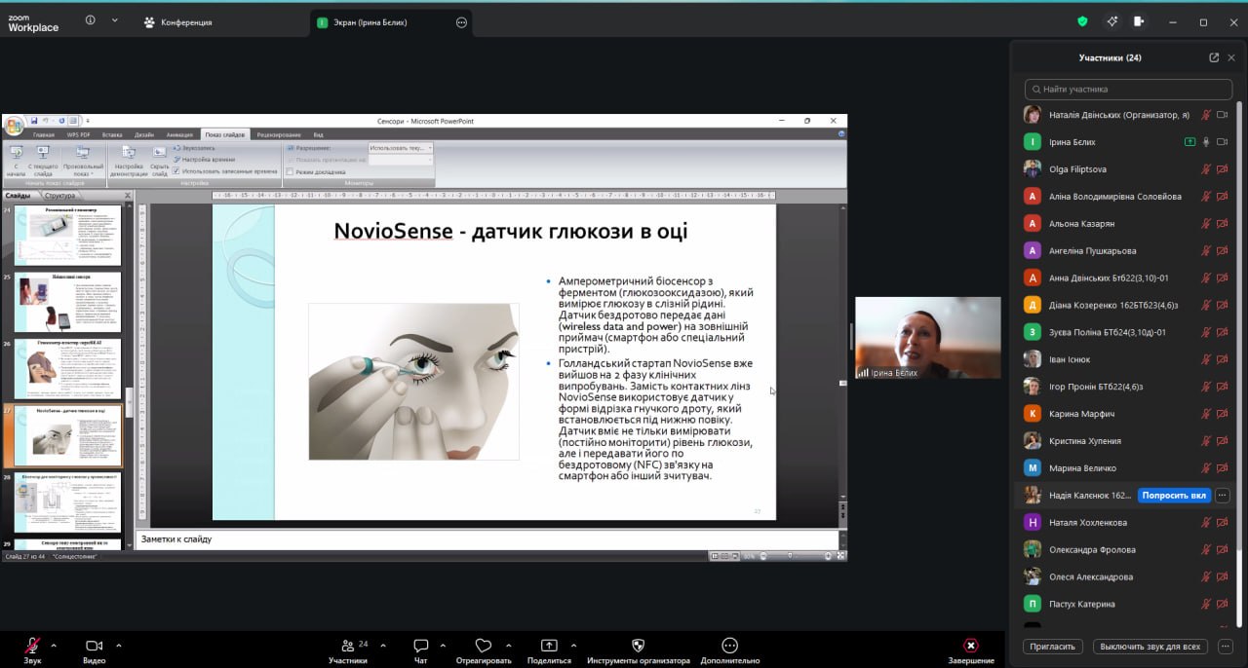Open dropdown arrow next to Zoom info icon
1248x668 pixels.
114,20
